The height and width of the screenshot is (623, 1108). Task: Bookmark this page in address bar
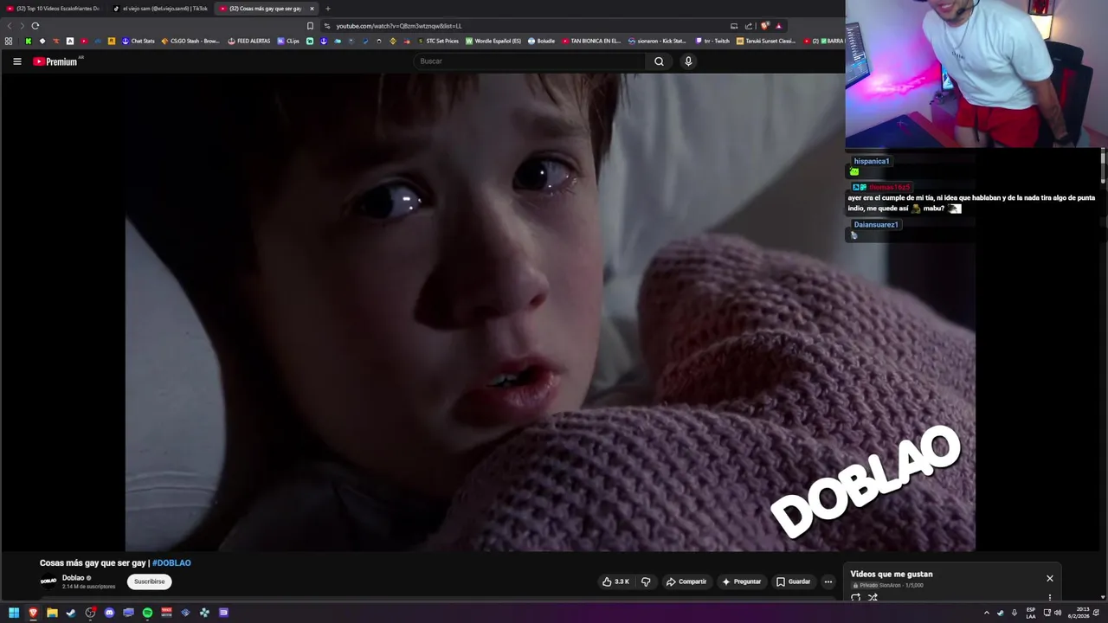[310, 26]
